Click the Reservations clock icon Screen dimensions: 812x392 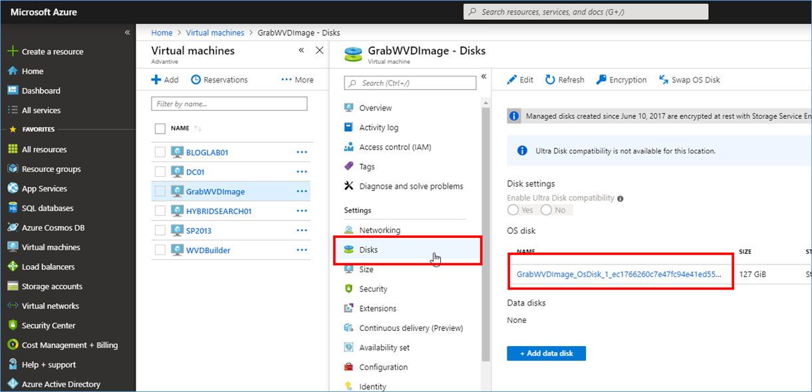pyautogui.click(x=196, y=80)
